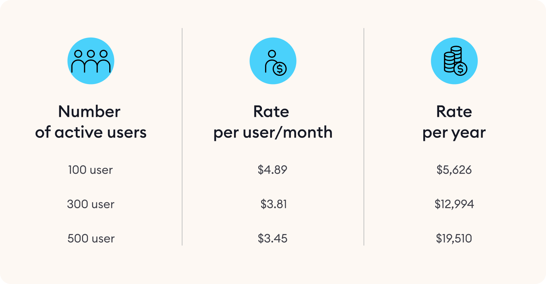This screenshot has width=546, height=284.
Task: Click the $4.89 monthly rate value
Action: coord(272,170)
